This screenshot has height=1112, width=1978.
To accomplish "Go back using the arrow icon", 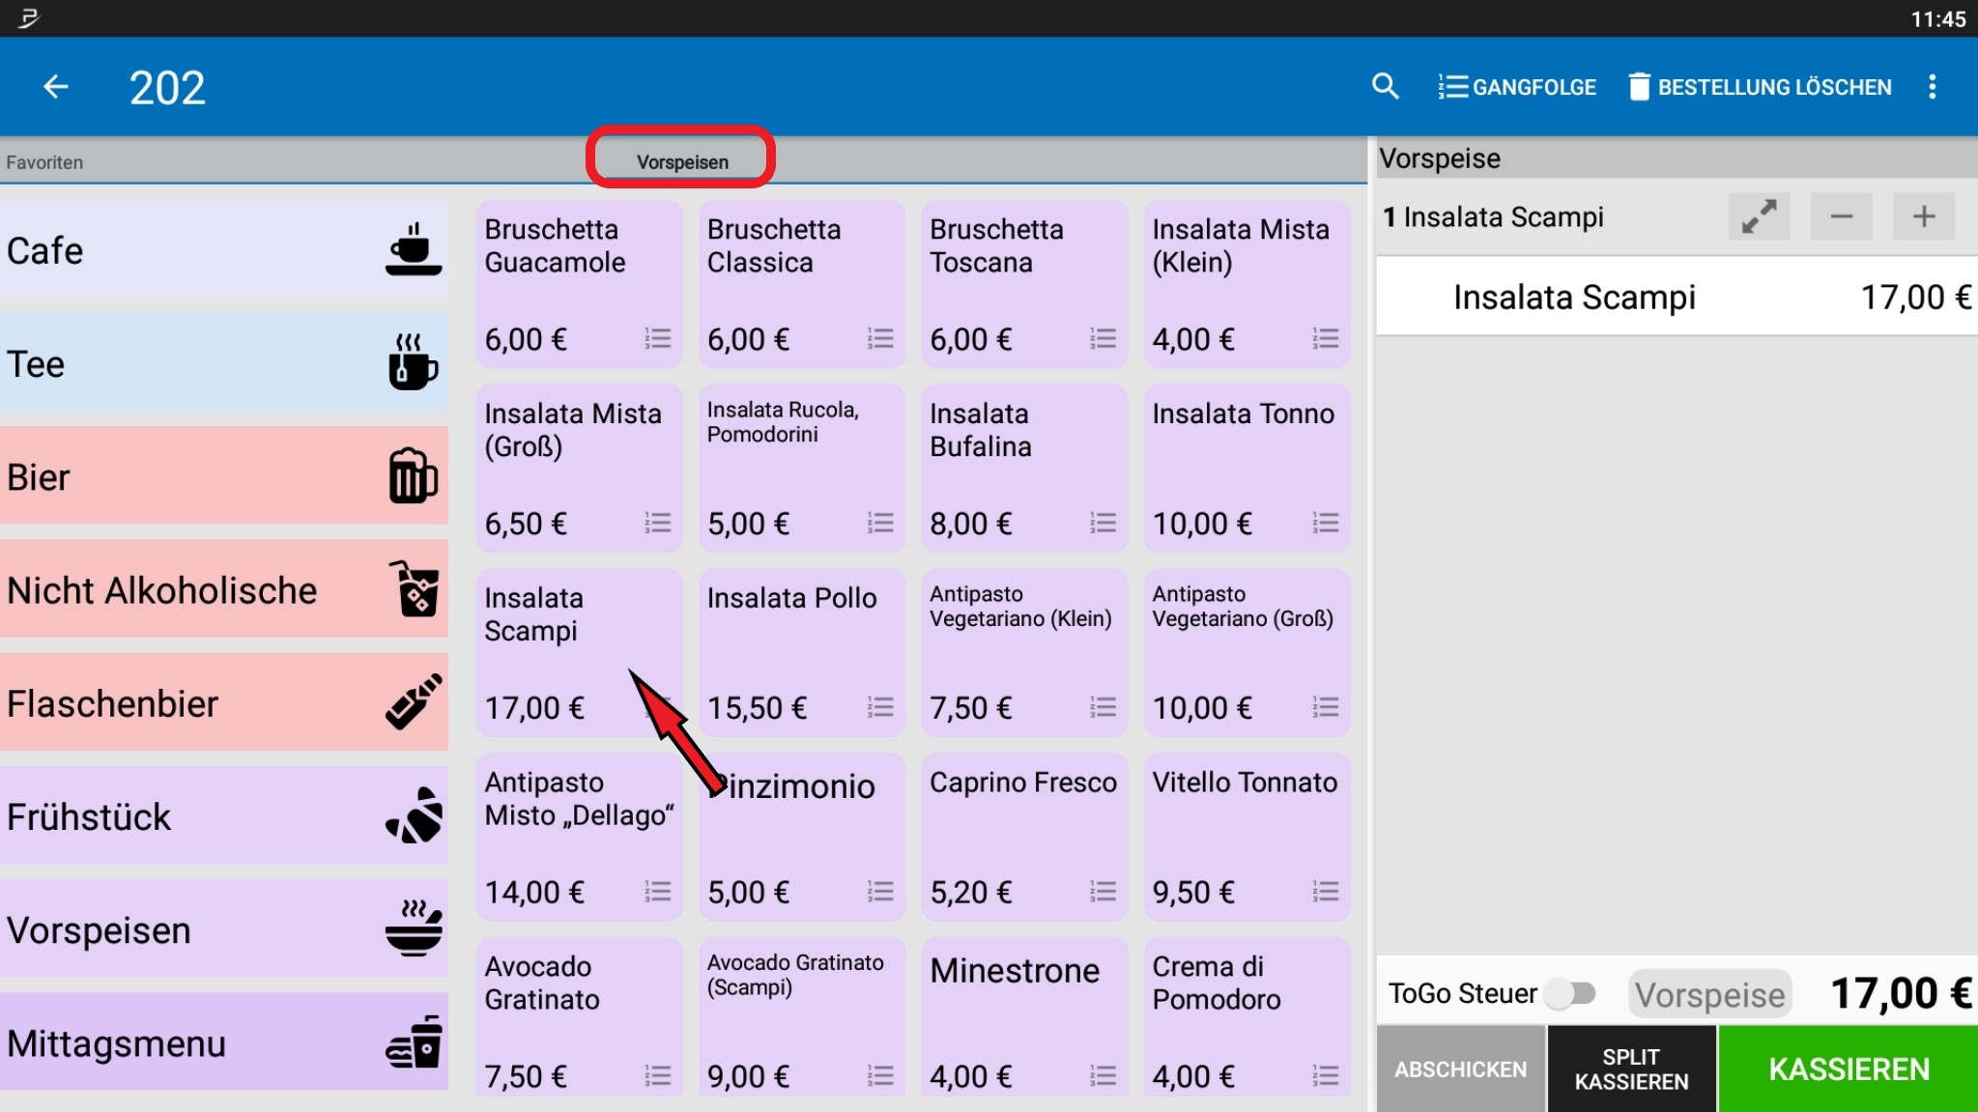I will coord(55,86).
